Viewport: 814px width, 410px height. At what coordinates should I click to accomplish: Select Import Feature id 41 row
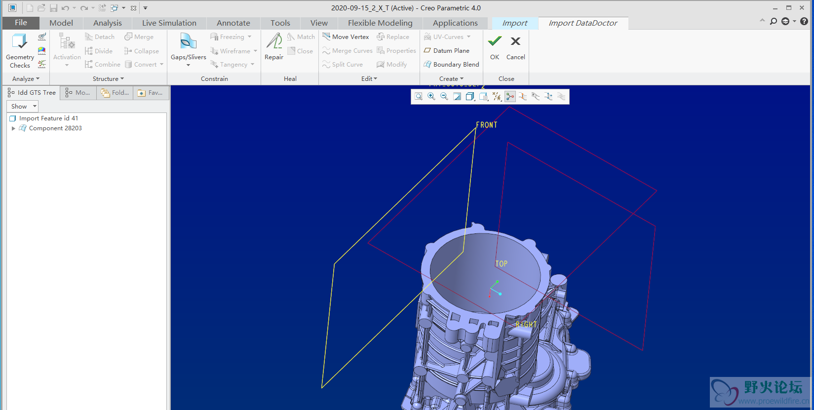coord(48,118)
